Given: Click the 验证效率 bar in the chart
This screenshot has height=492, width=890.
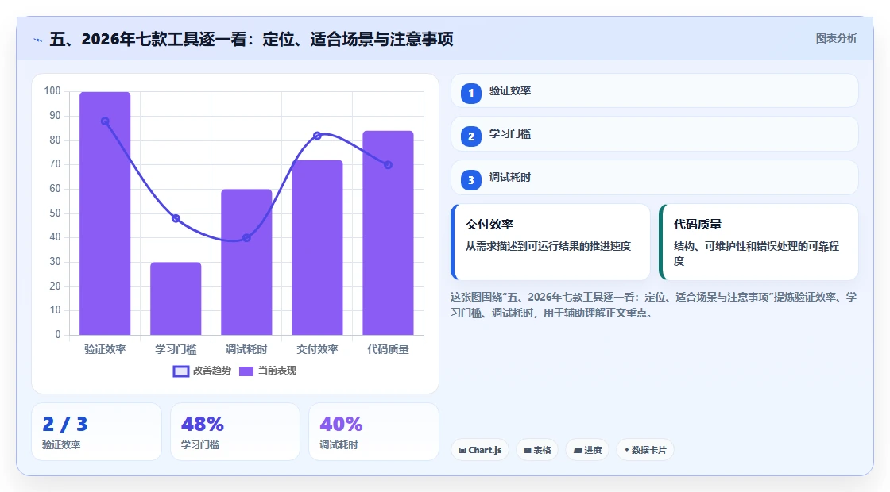Looking at the screenshot, I should pyautogui.click(x=105, y=213).
